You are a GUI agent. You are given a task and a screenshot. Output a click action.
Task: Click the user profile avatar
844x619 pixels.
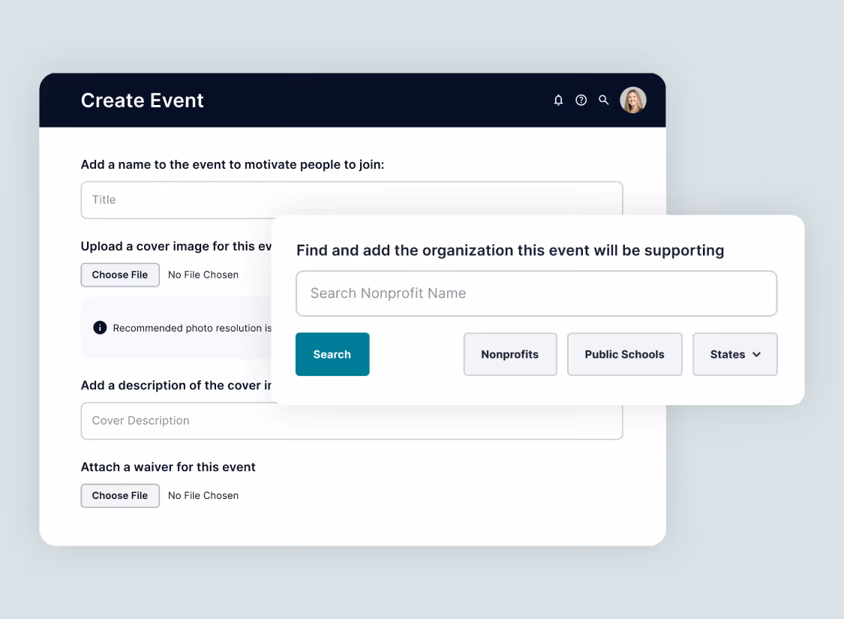point(632,100)
